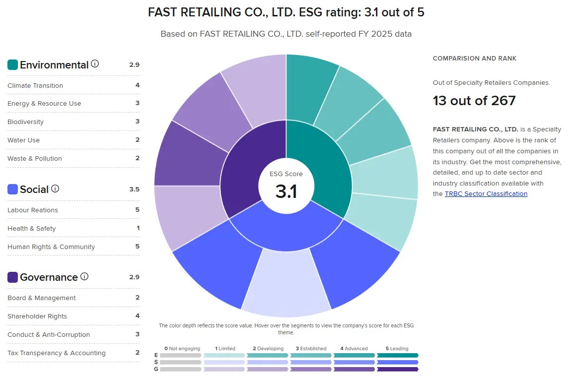Click the purple square before Governance heading
570x376 pixels.
coord(13,277)
